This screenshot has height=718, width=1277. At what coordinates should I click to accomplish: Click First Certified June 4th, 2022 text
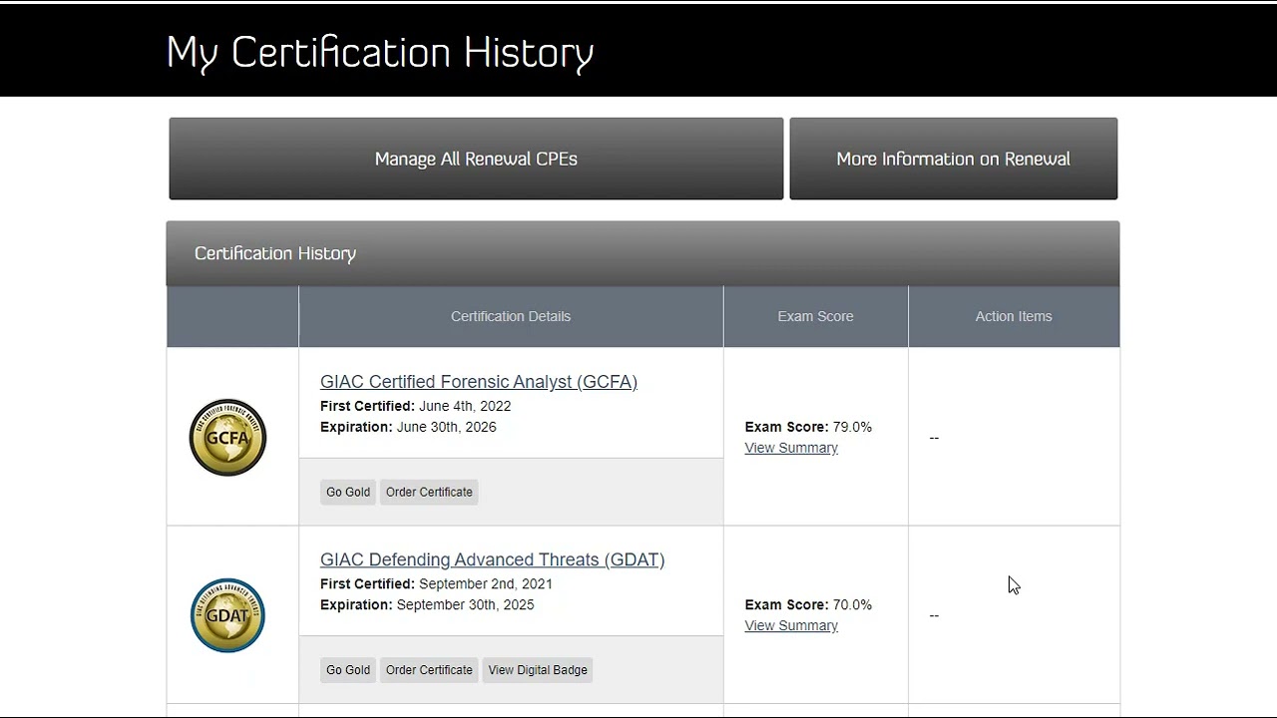(415, 406)
